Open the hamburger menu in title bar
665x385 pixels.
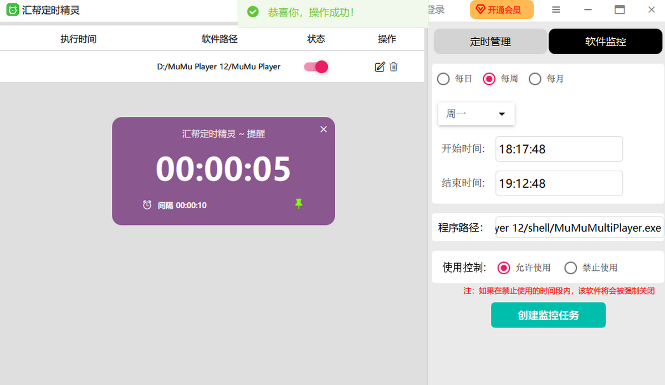pyautogui.click(x=556, y=9)
